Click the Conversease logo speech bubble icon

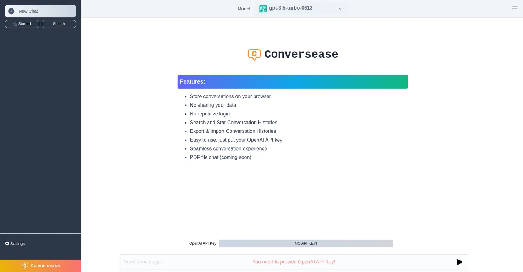pyautogui.click(x=254, y=55)
